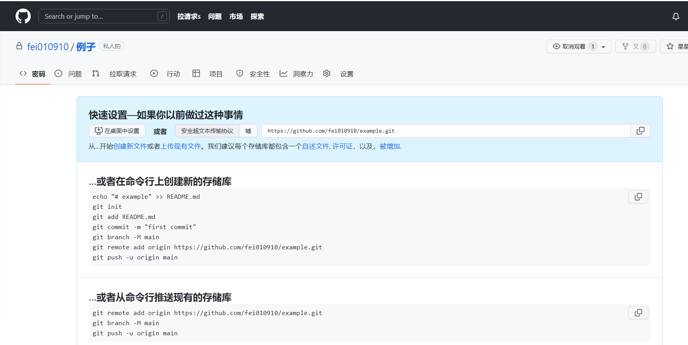Copy the push-existing-repository commands
688x345 pixels.
point(638,313)
